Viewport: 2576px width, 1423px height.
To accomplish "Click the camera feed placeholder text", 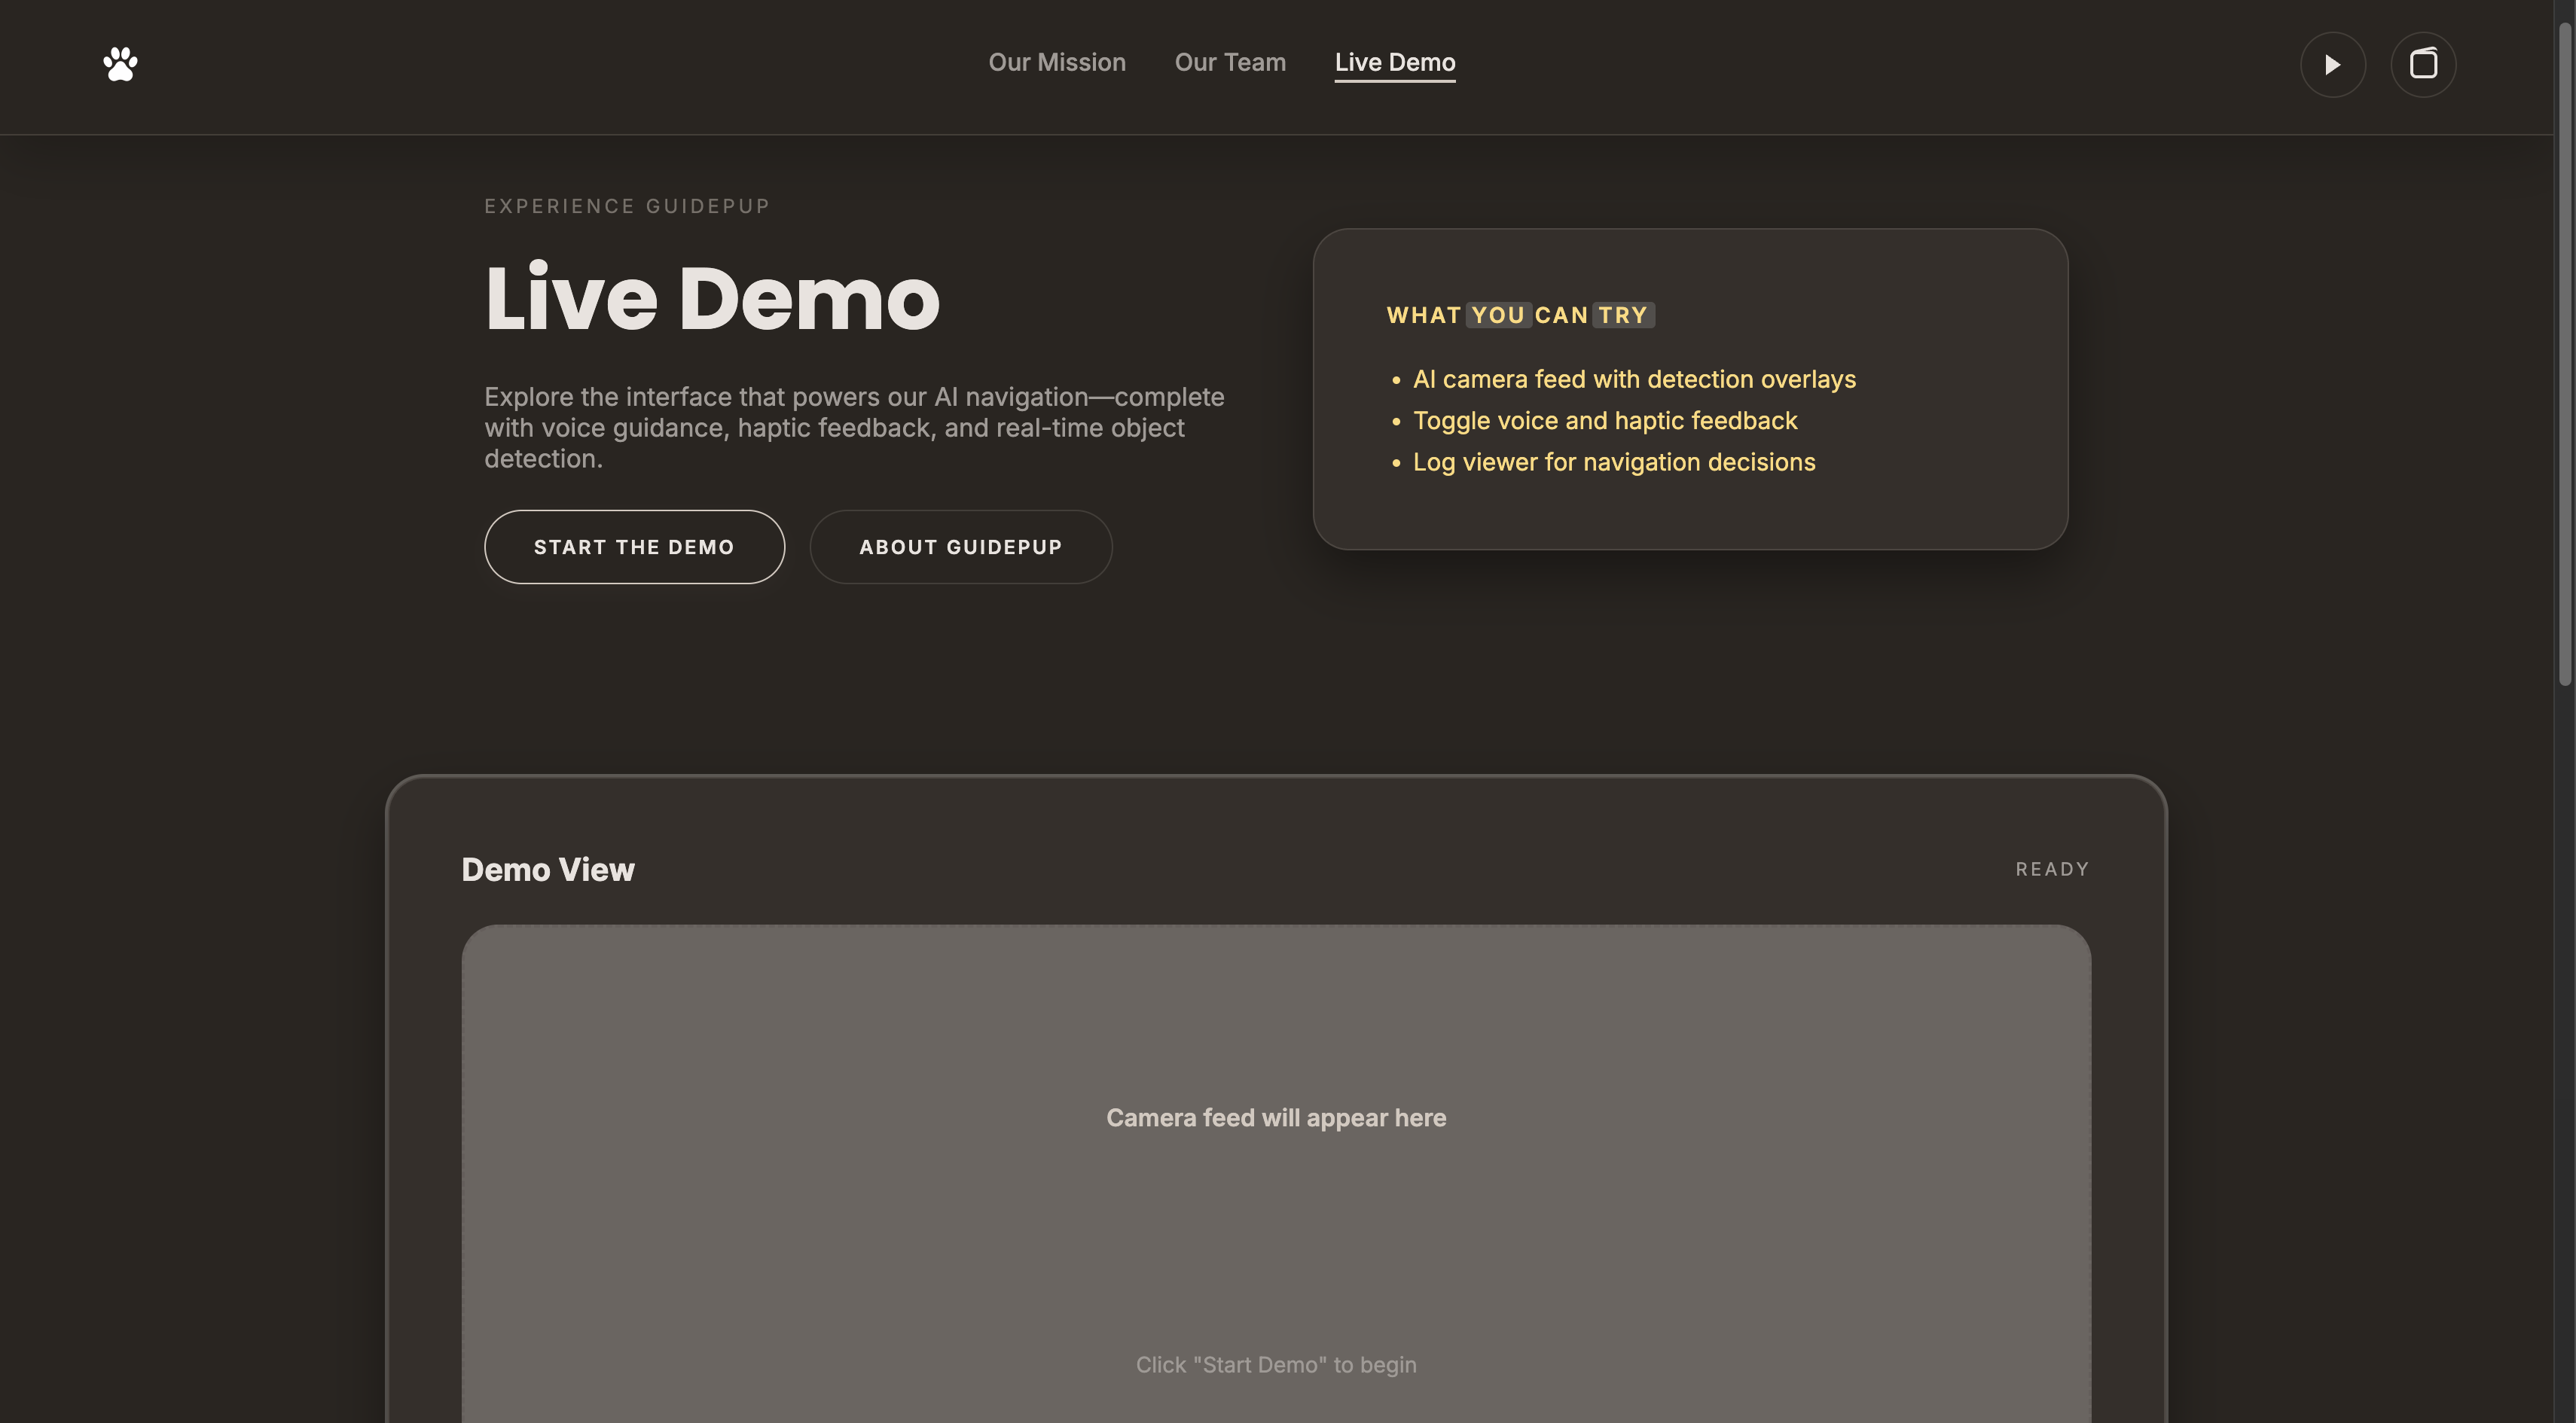I will point(1275,1117).
